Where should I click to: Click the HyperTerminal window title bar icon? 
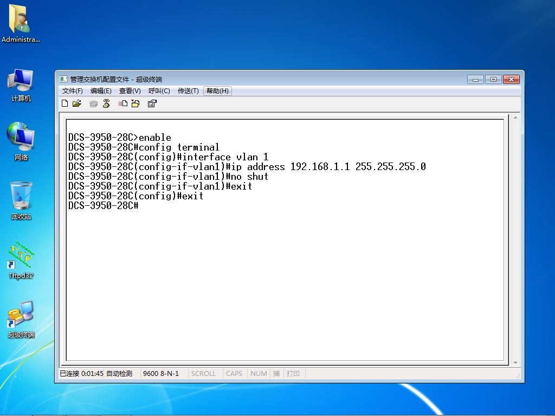coord(63,79)
